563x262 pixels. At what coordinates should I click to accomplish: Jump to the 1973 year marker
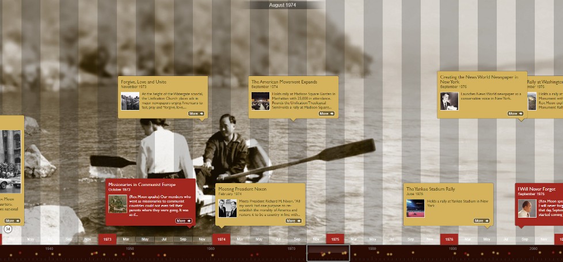(x=106, y=239)
